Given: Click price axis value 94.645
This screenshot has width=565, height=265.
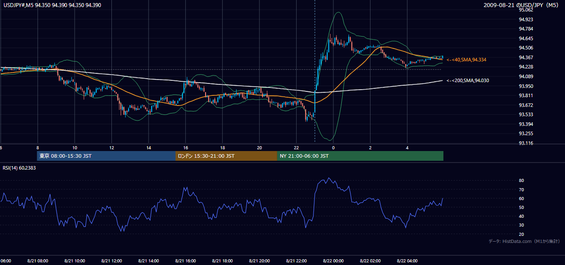Looking at the screenshot, I should [526, 38].
